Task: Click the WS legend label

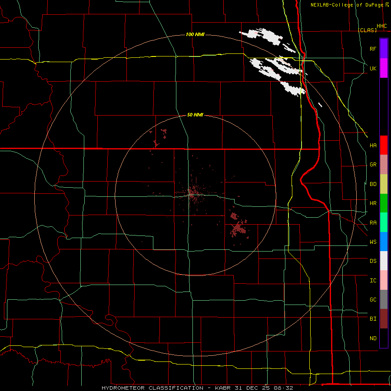Action: click(x=373, y=242)
